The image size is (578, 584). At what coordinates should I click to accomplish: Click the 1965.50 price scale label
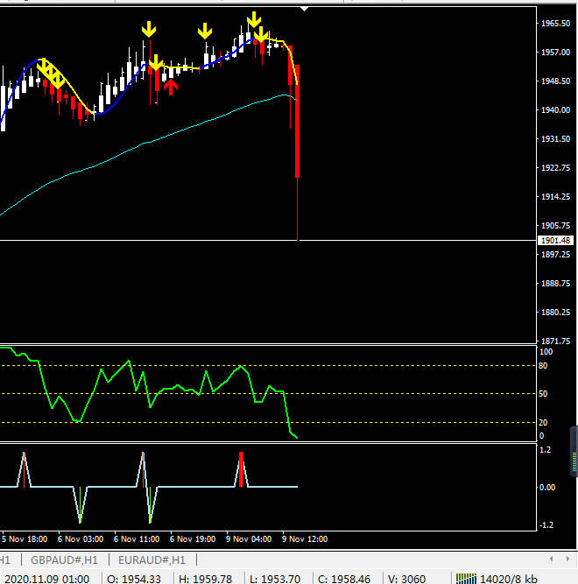(x=555, y=24)
